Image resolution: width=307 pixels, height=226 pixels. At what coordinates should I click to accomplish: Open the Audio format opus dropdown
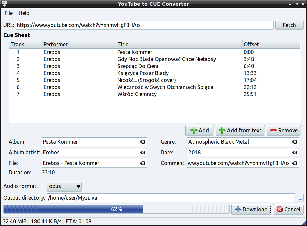[x=64, y=186]
